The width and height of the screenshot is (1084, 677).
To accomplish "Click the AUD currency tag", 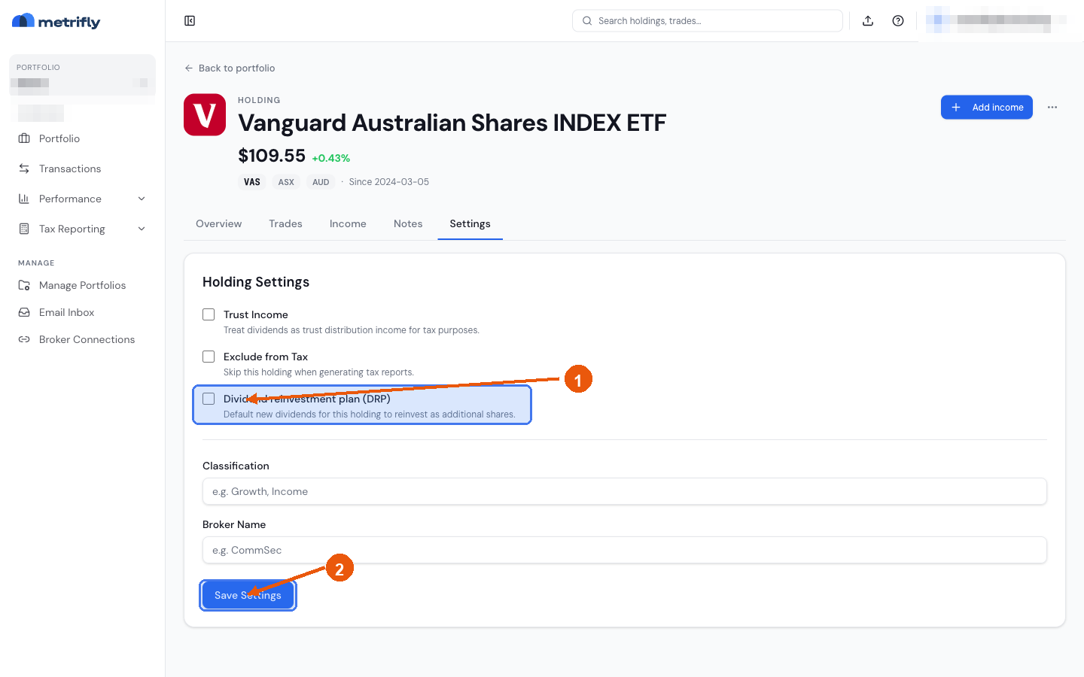I will point(321,182).
